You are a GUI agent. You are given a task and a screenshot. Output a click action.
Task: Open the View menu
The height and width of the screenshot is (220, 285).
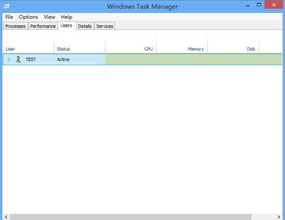point(50,17)
